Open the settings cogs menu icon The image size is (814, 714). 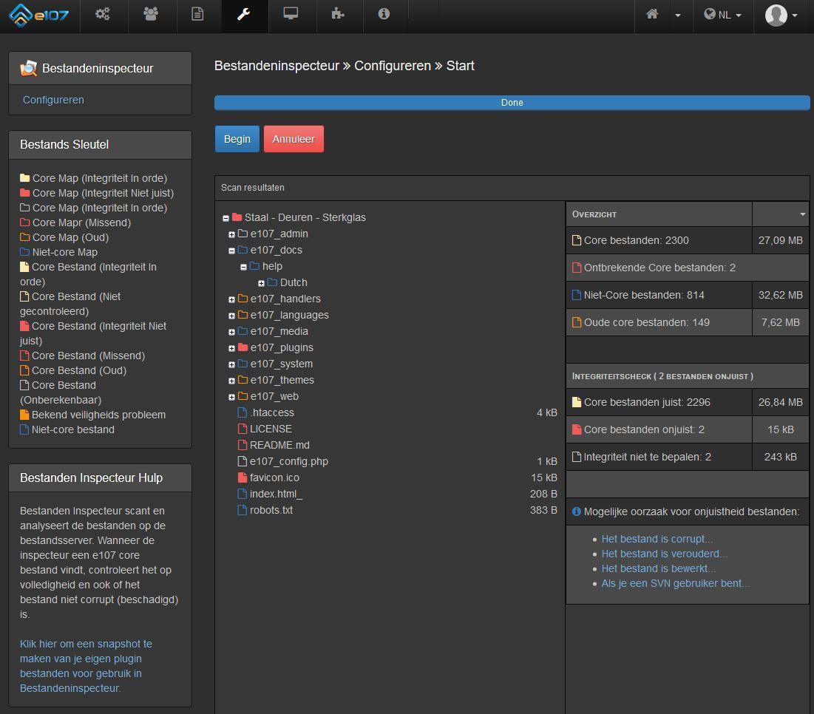(x=103, y=14)
